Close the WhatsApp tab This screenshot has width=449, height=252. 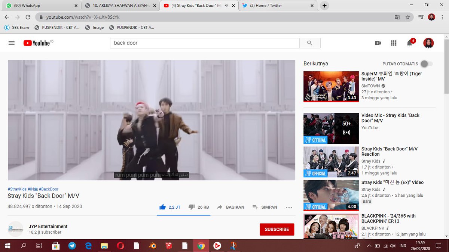[76, 6]
